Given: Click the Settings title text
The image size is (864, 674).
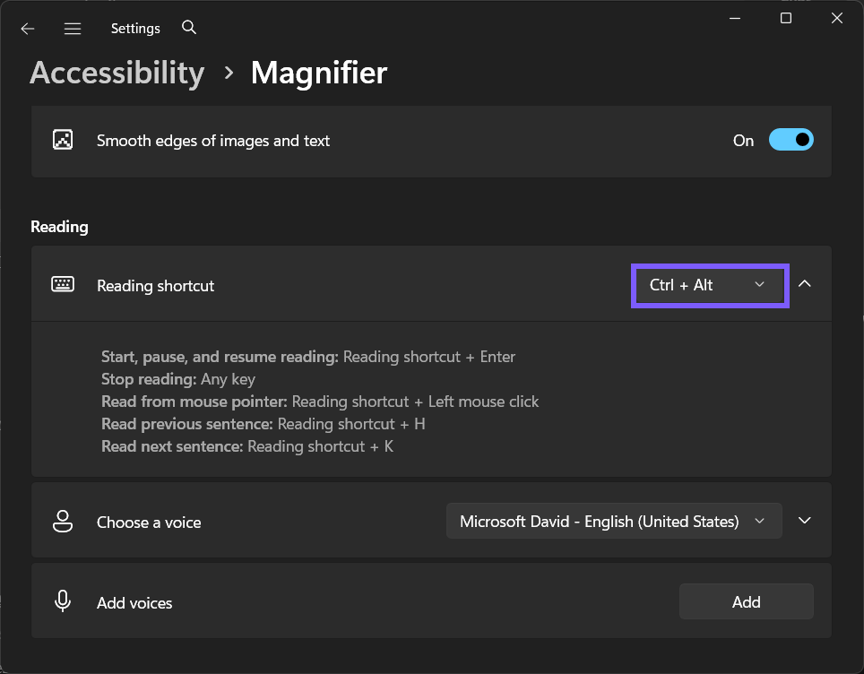Looking at the screenshot, I should tap(135, 28).
